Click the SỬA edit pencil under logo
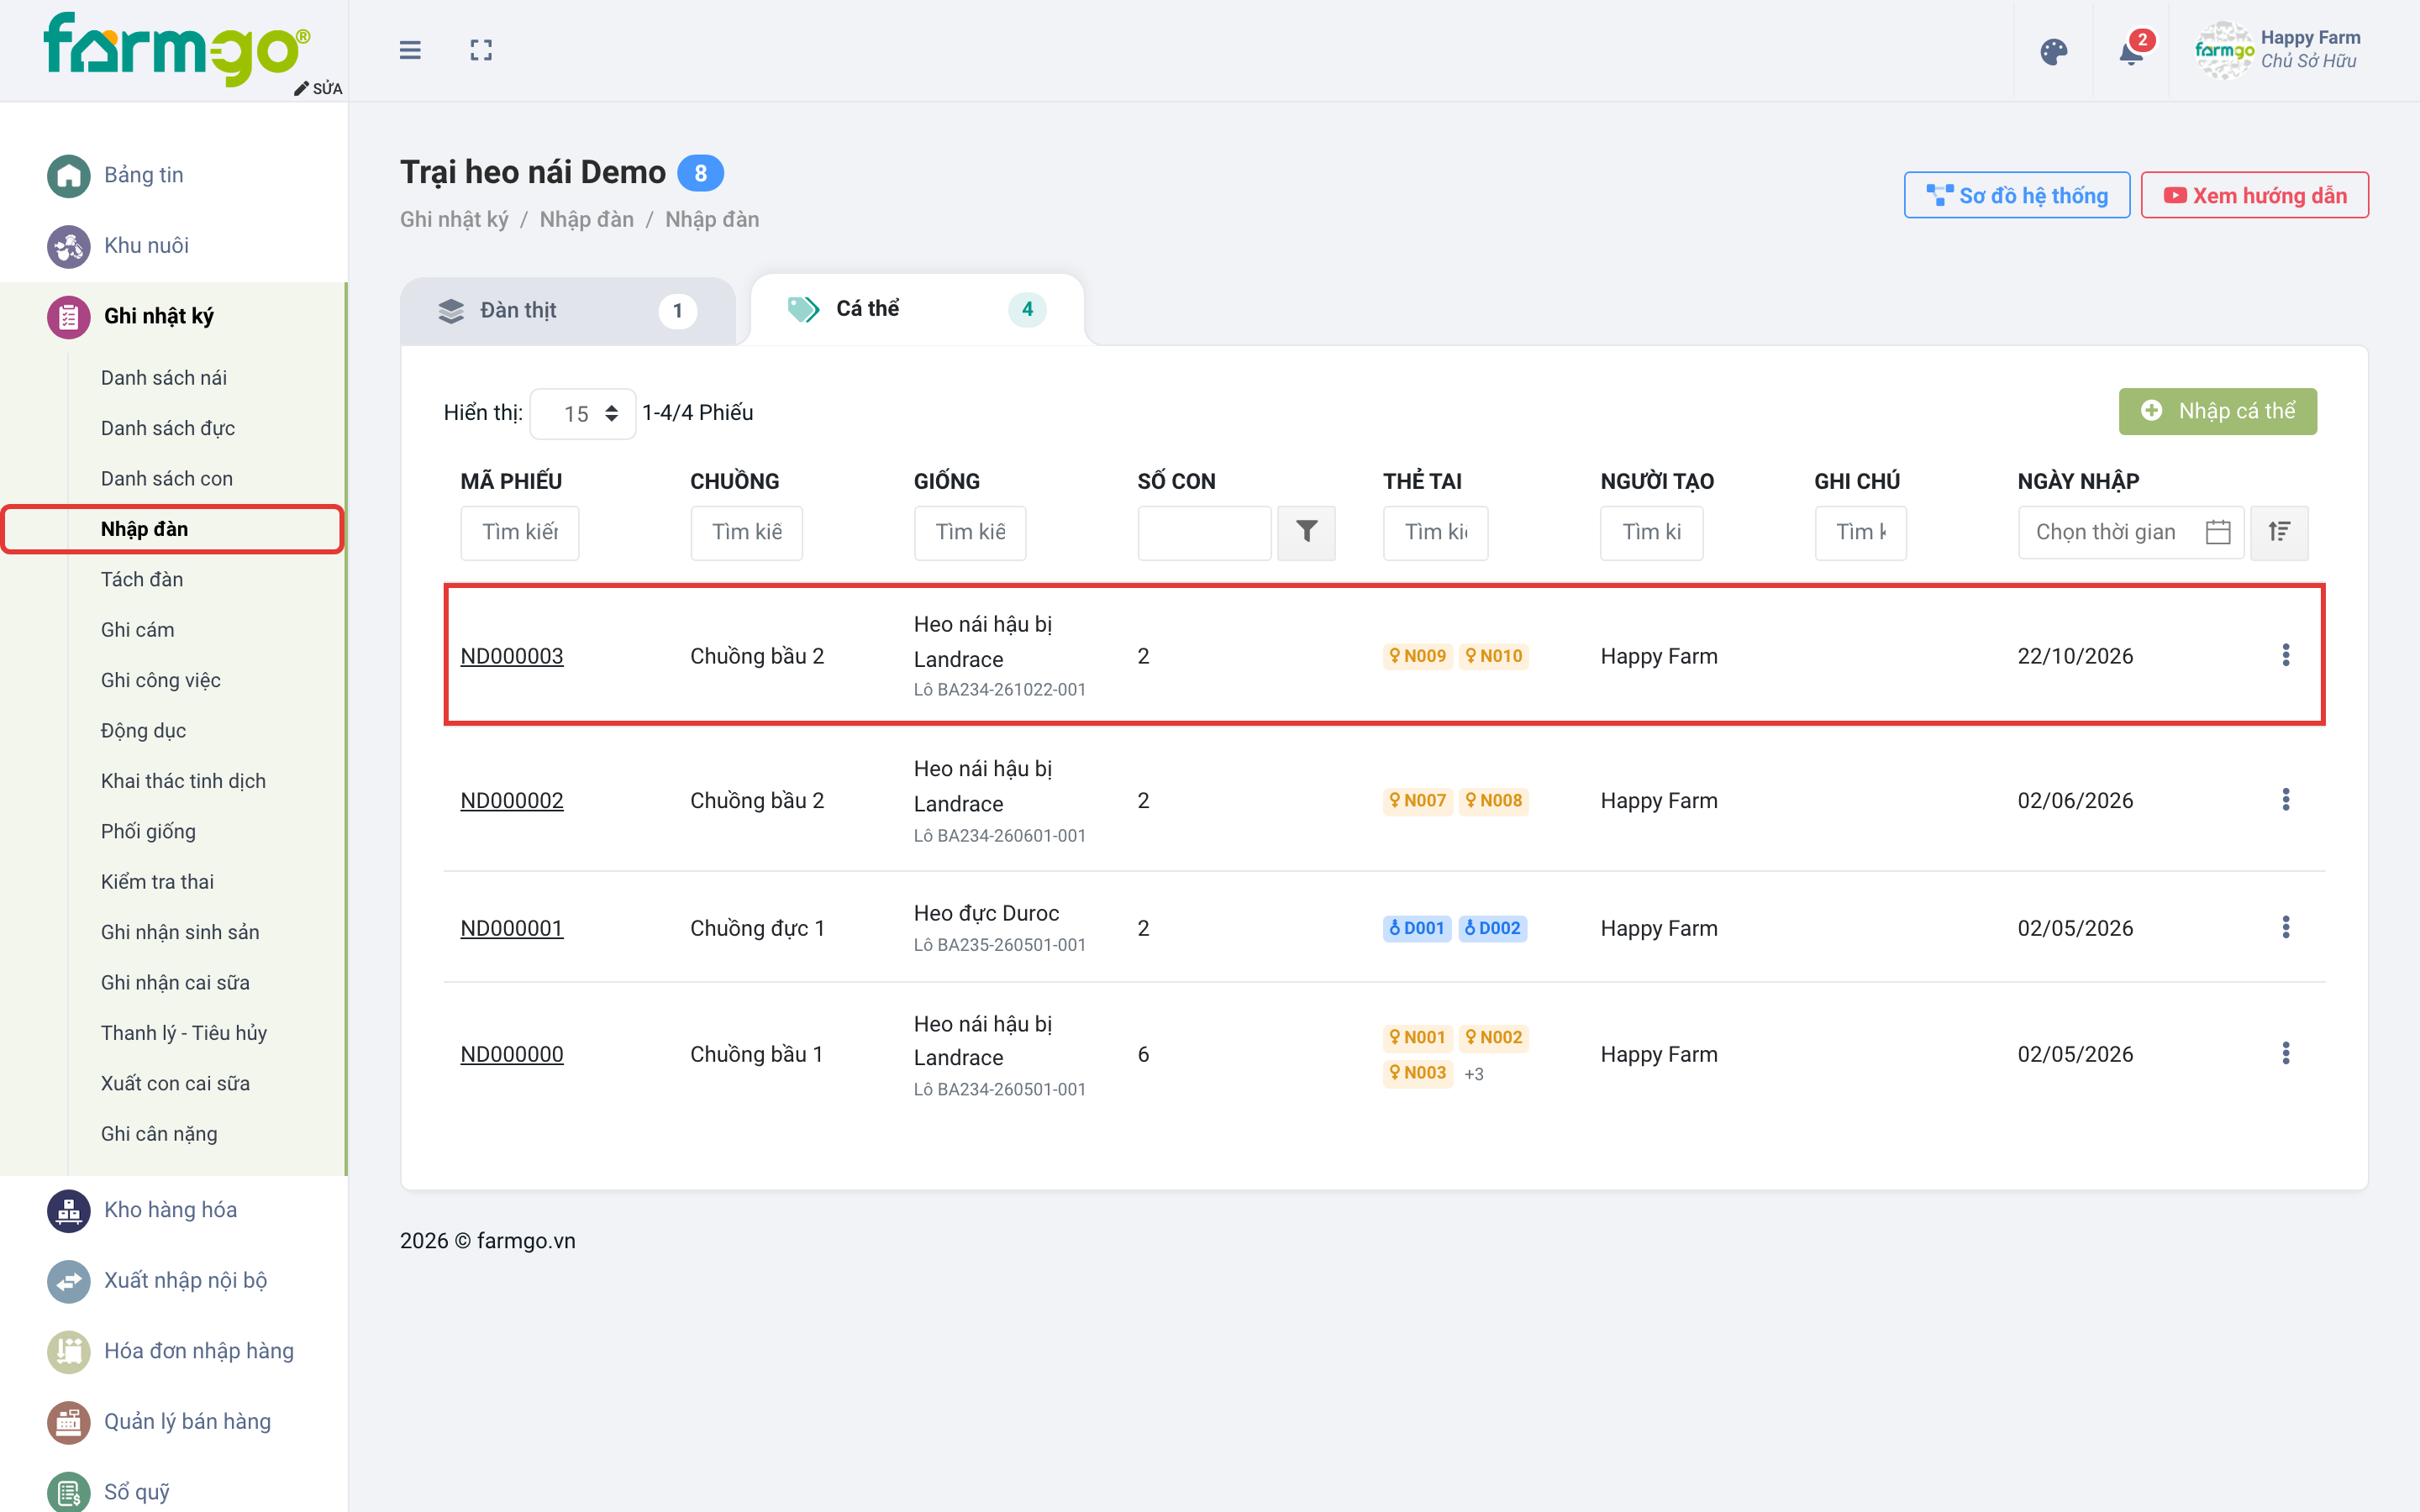The image size is (2420, 1512). point(318,88)
